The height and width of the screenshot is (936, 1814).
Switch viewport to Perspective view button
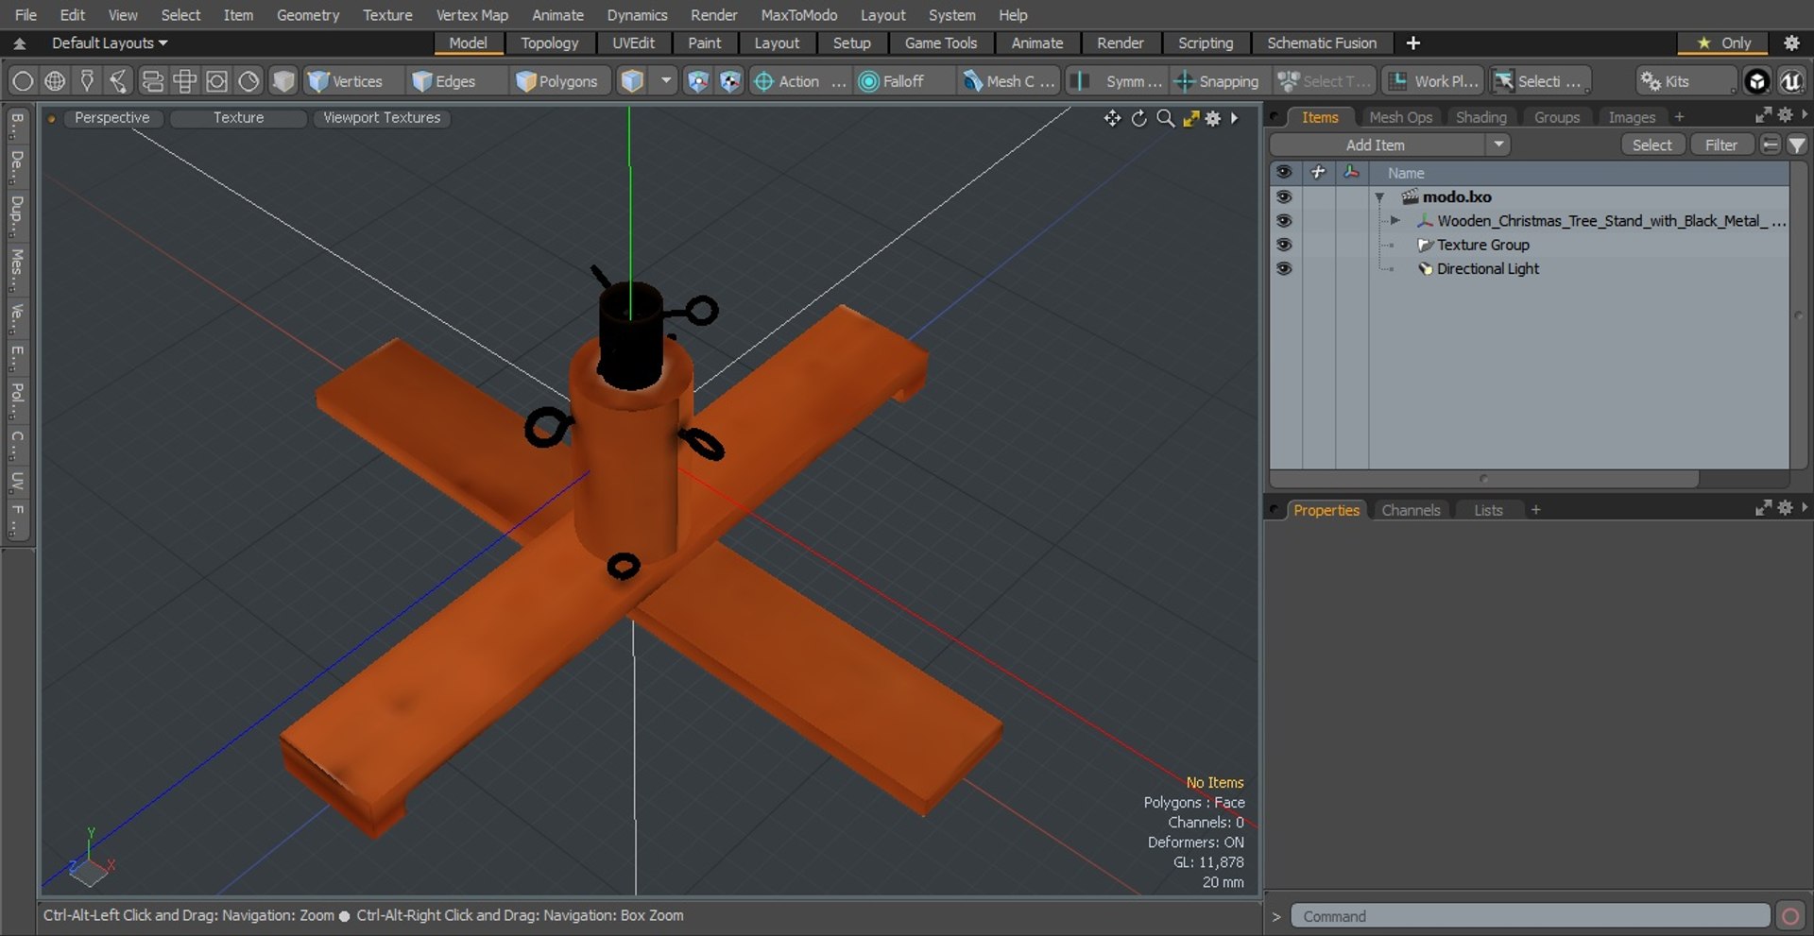[x=111, y=117]
